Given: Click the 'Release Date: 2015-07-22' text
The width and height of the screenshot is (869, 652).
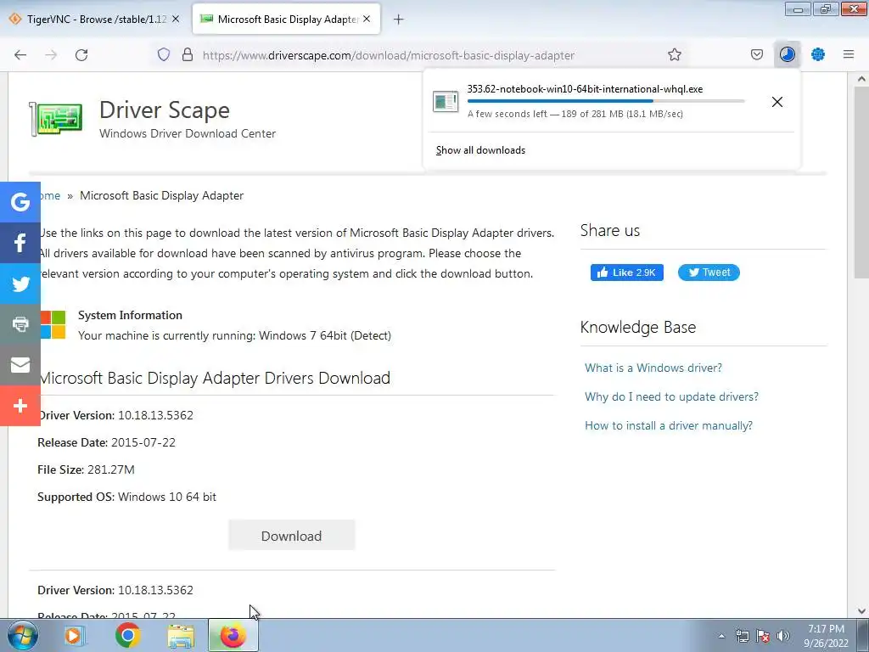Looking at the screenshot, I should (x=106, y=442).
